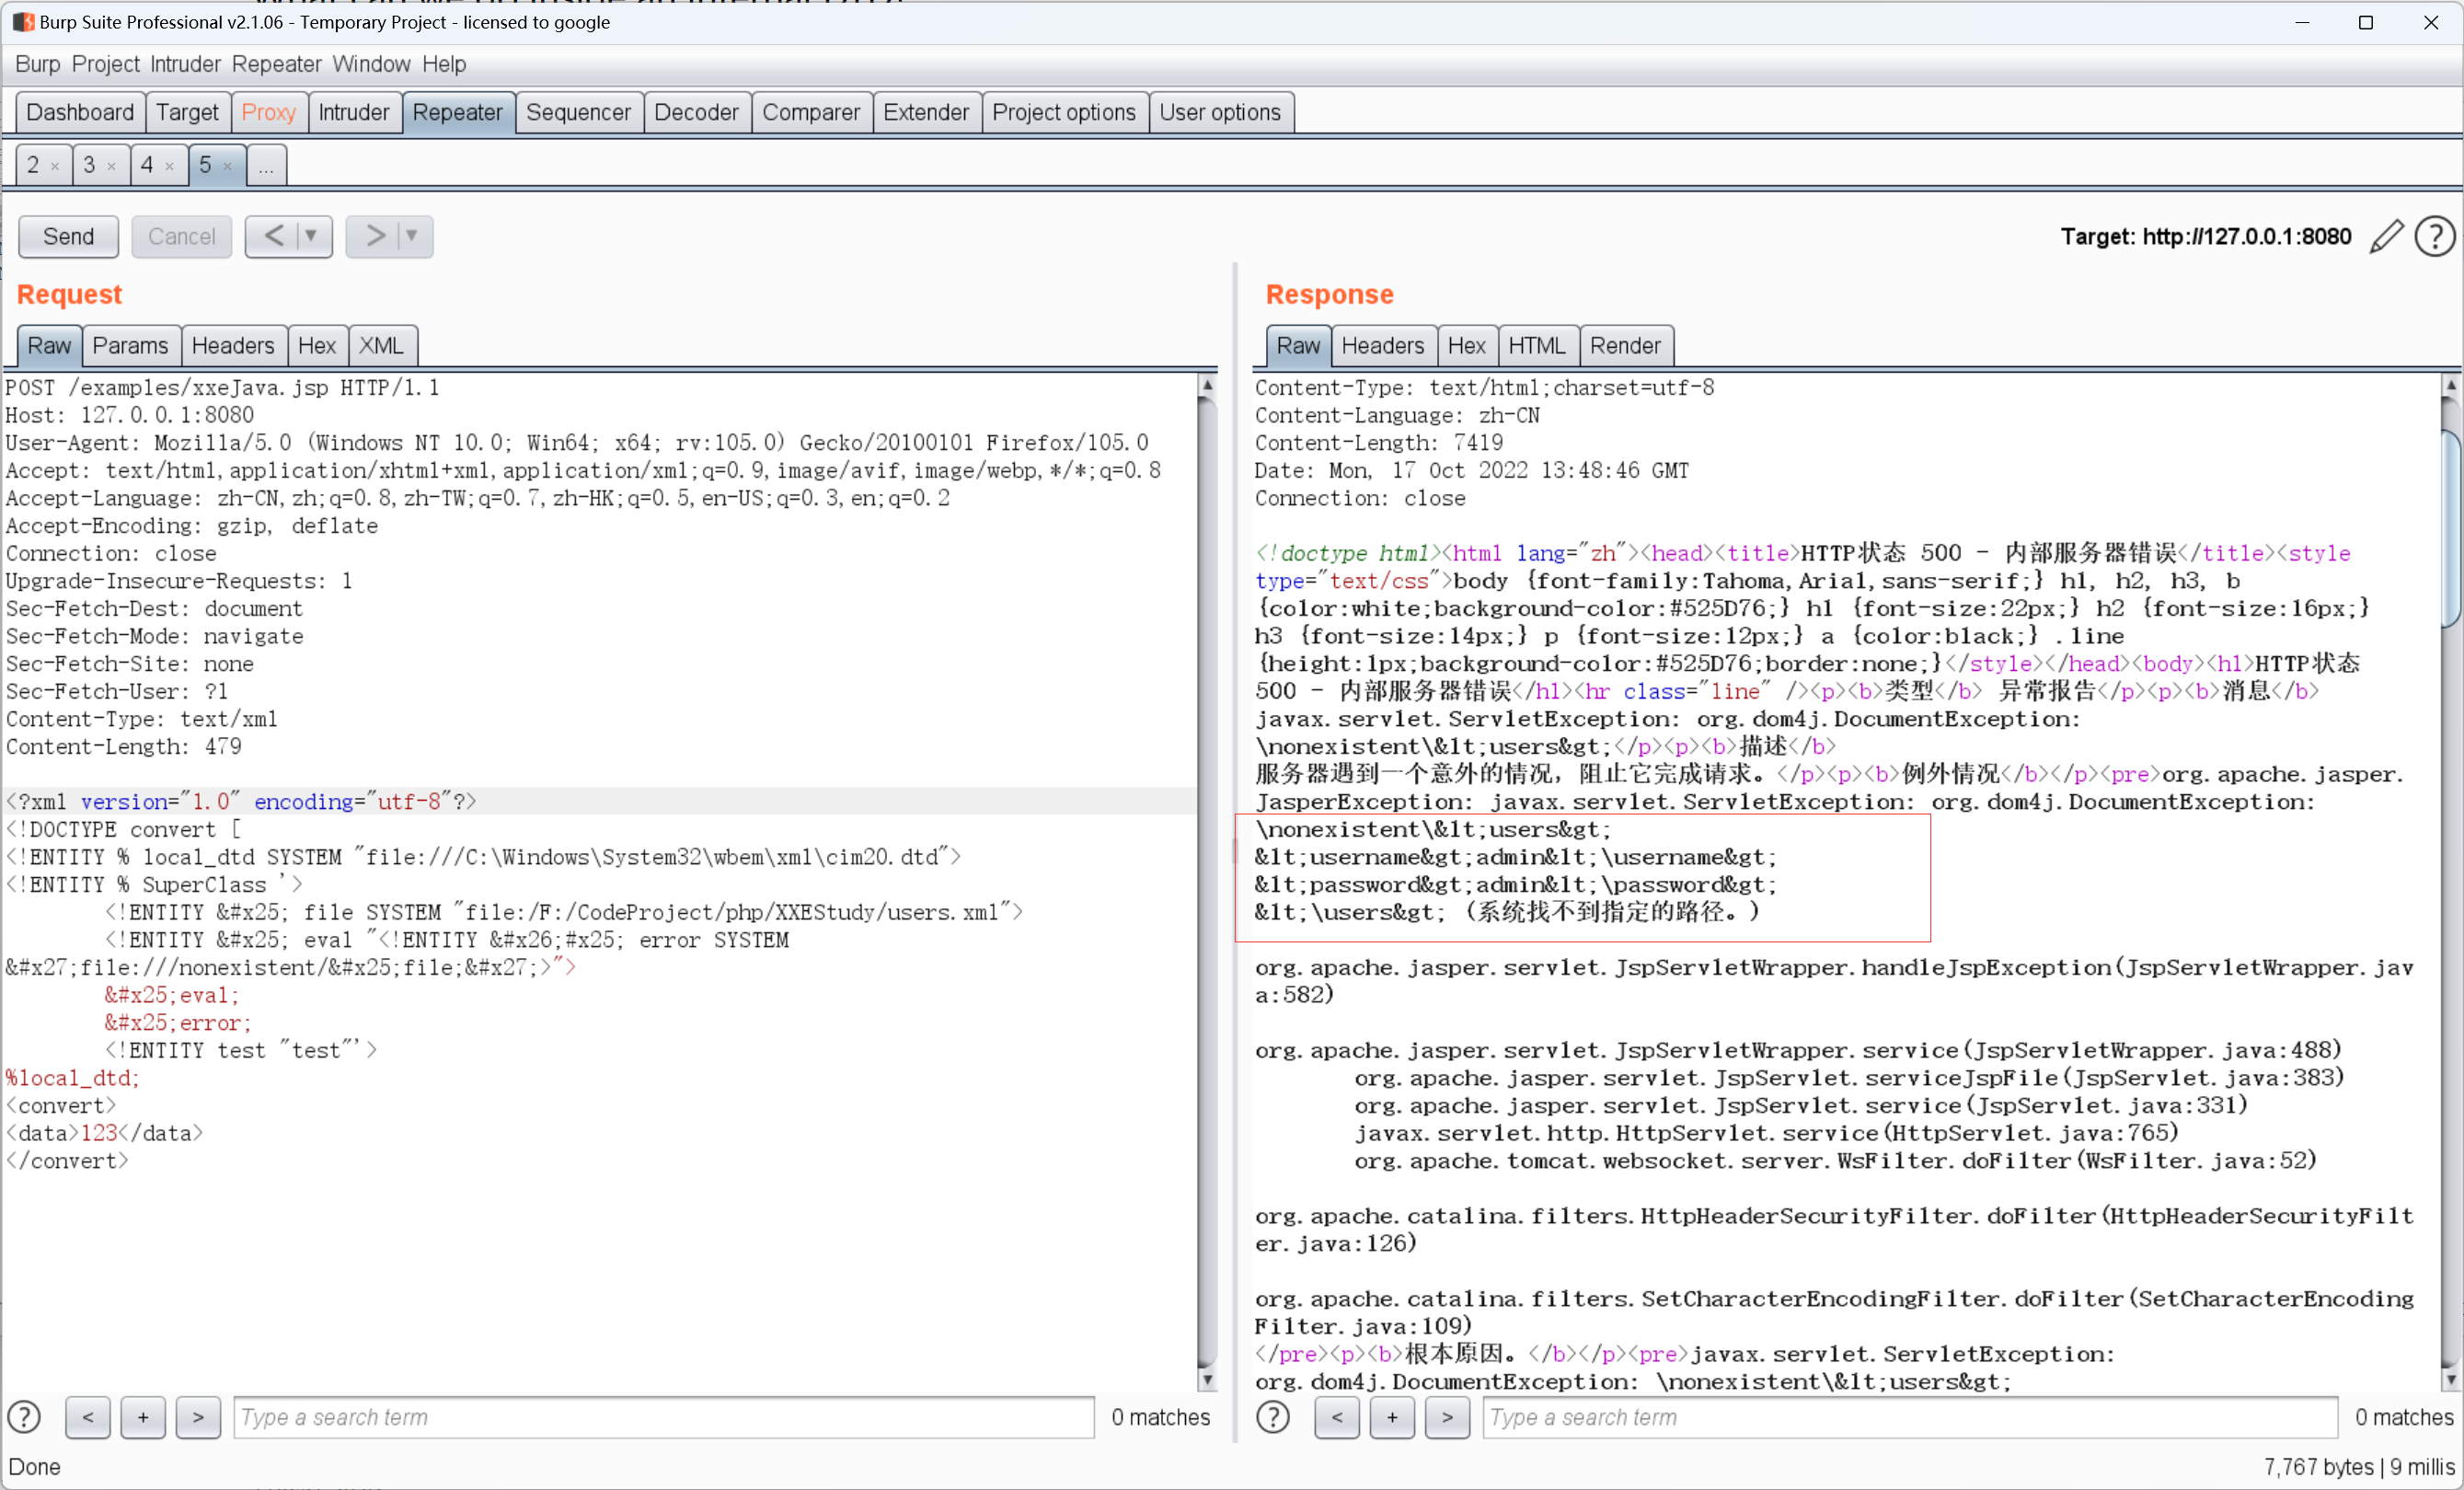The image size is (2464, 1490).
Task: Open the Burp menu
Action: click(38, 64)
